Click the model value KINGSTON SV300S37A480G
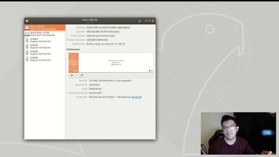The height and width of the screenshot is (157, 279). (108, 27)
